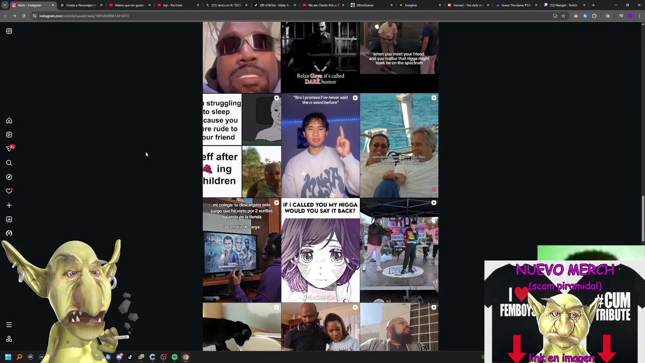Open Instagram Notifications heart icon
645x363 pixels.
pyautogui.click(x=9, y=191)
